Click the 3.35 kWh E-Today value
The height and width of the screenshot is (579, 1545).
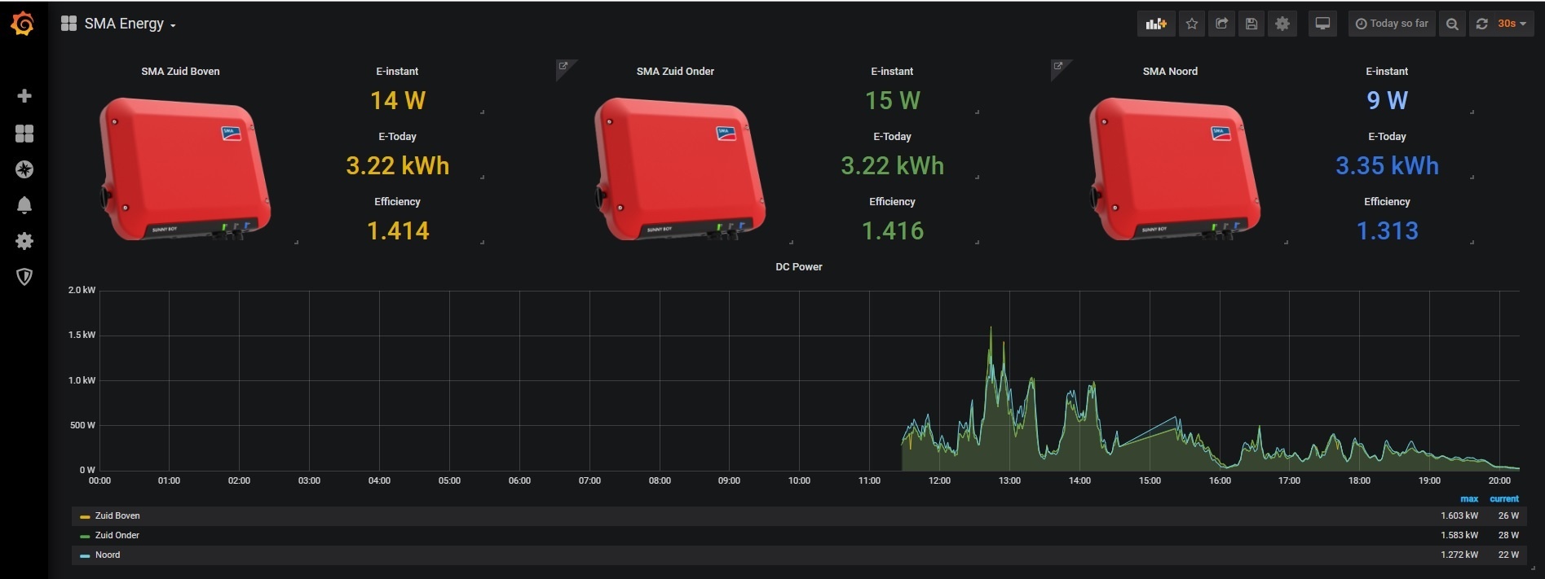coord(1387,166)
